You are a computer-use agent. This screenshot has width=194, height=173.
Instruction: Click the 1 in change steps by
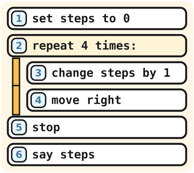(167, 73)
